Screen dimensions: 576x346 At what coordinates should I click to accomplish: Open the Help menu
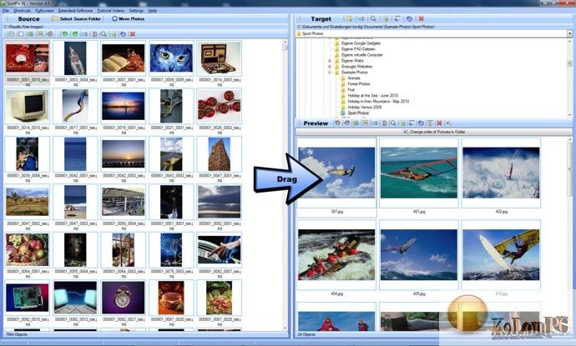click(x=153, y=11)
